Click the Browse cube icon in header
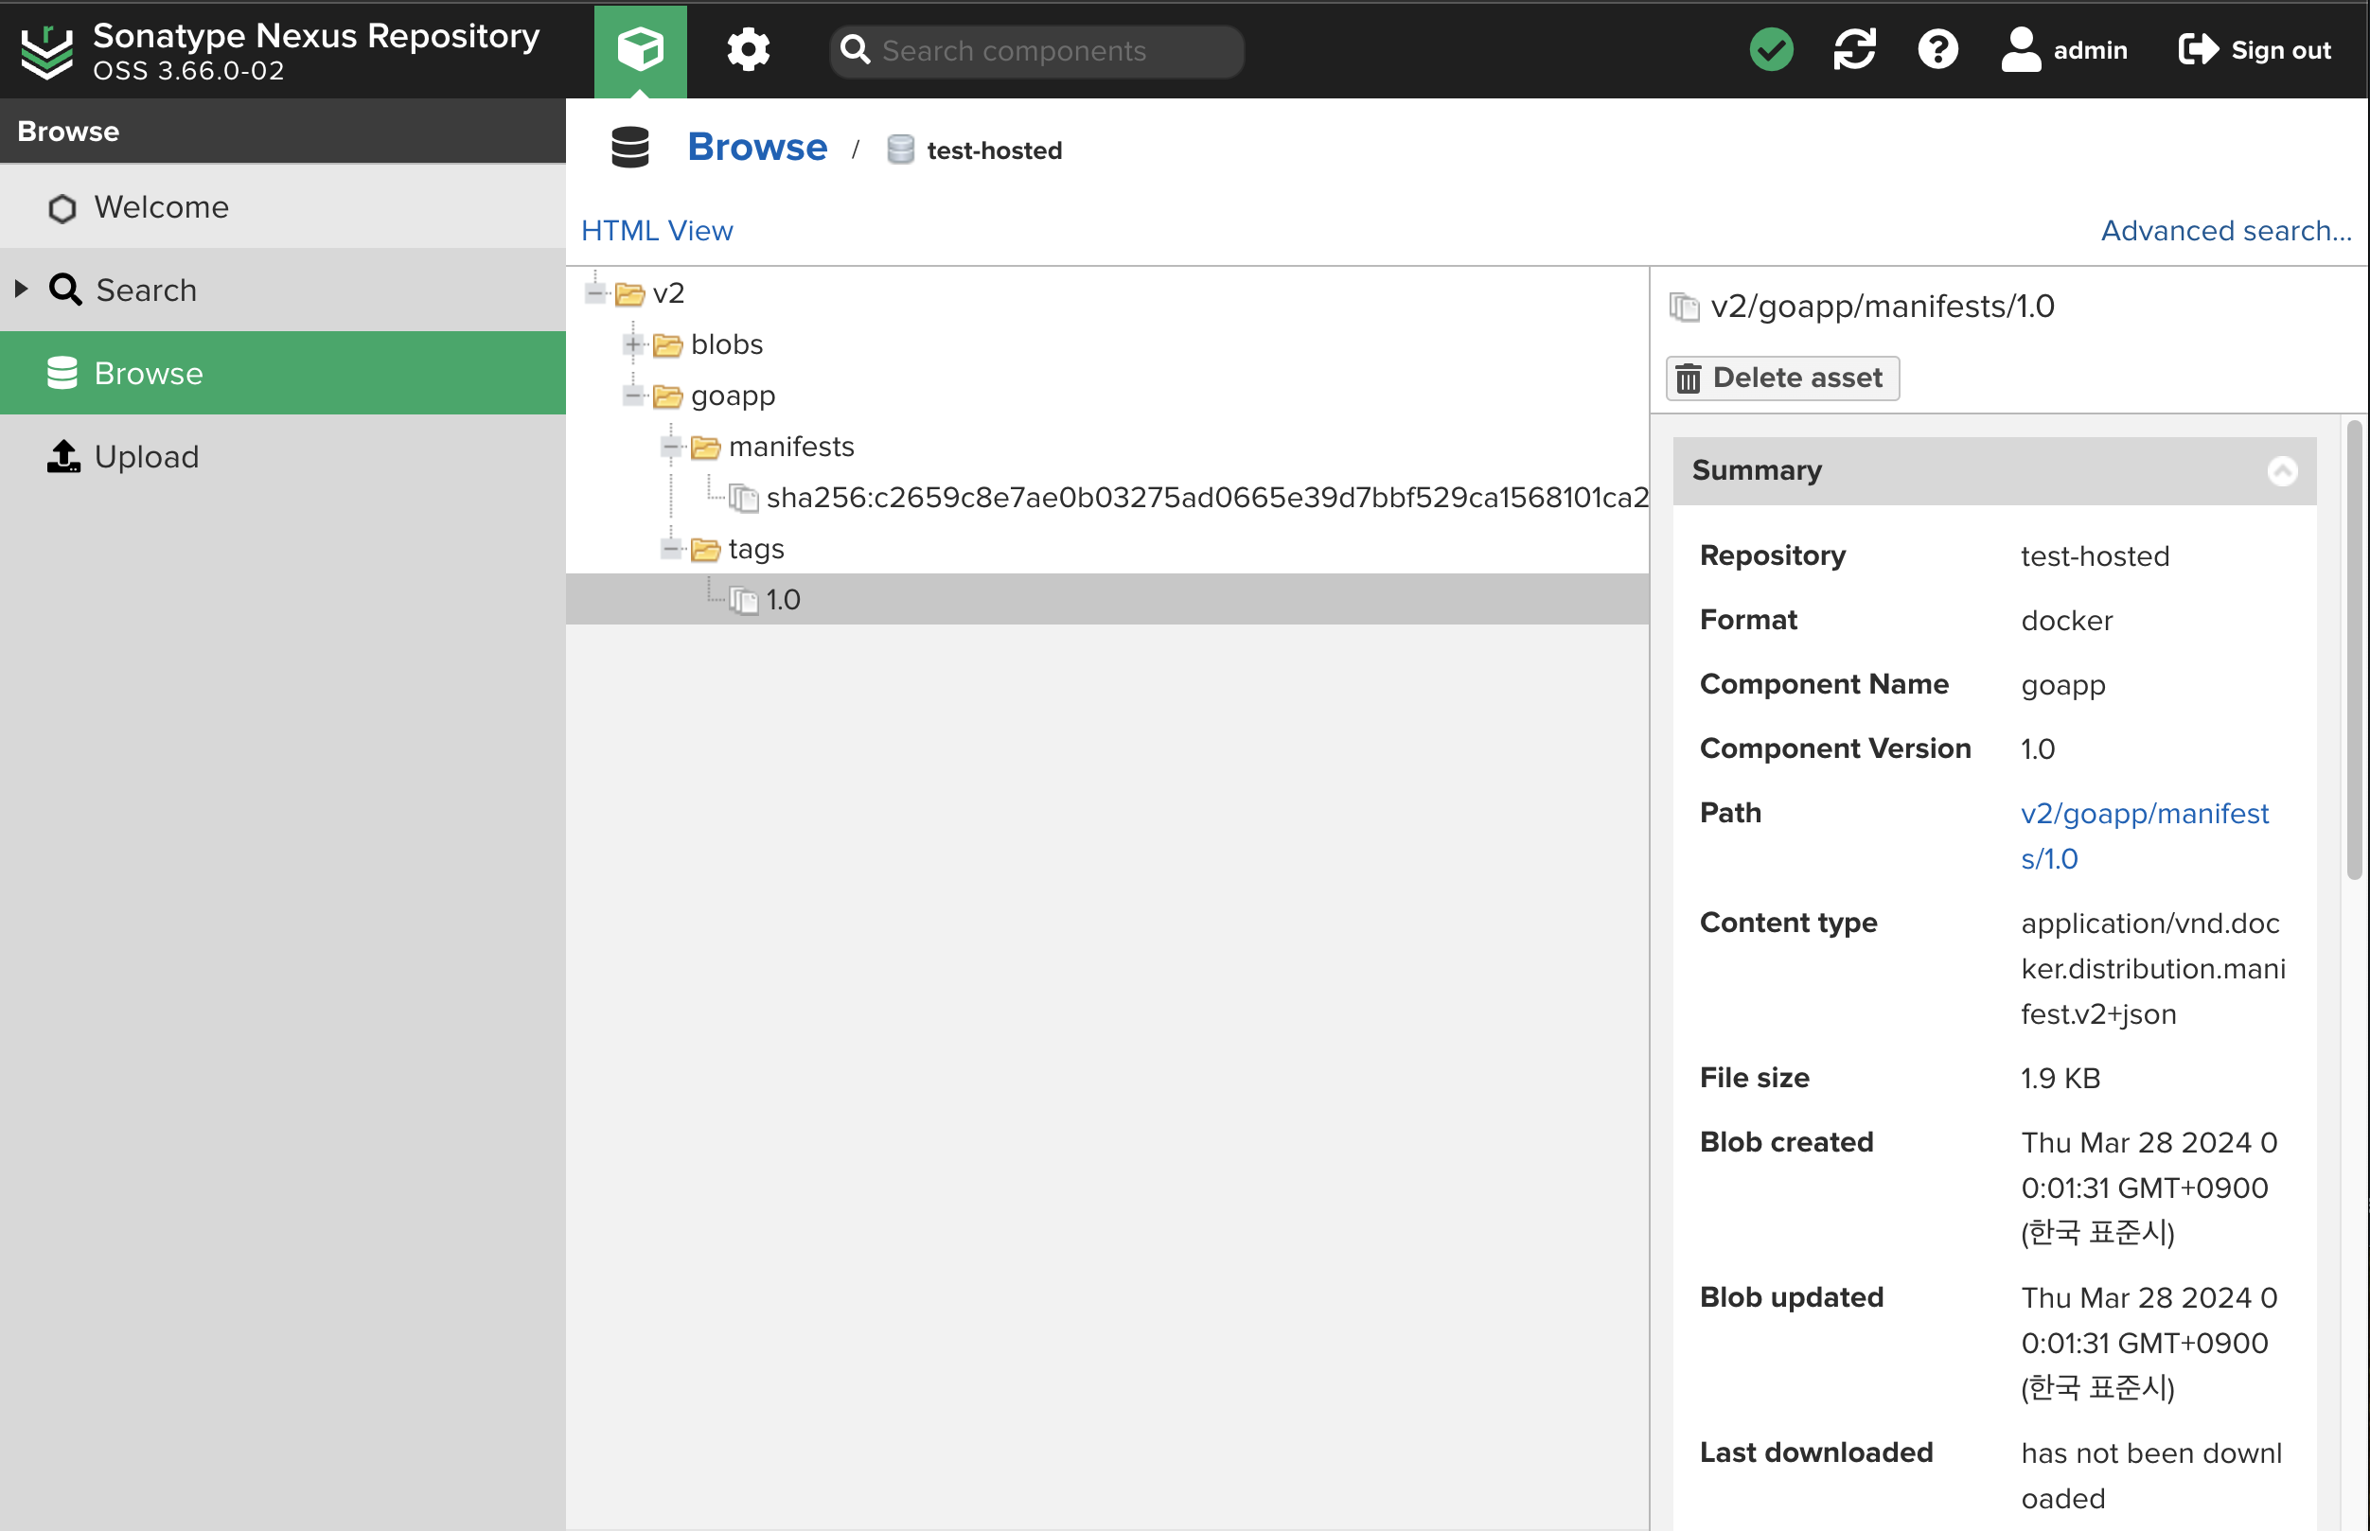The height and width of the screenshot is (1531, 2370). [x=639, y=50]
